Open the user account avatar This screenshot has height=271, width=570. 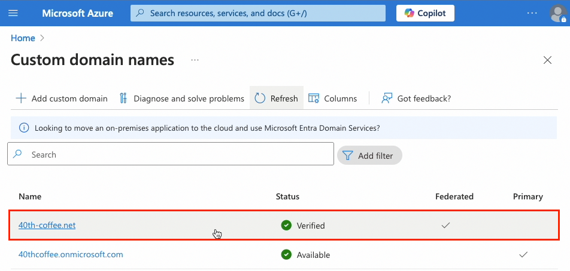(x=557, y=13)
